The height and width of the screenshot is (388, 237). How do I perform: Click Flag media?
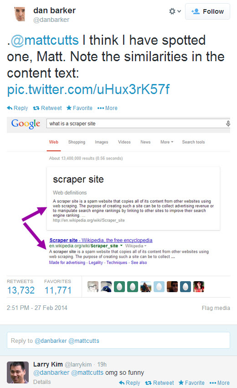click(x=216, y=308)
